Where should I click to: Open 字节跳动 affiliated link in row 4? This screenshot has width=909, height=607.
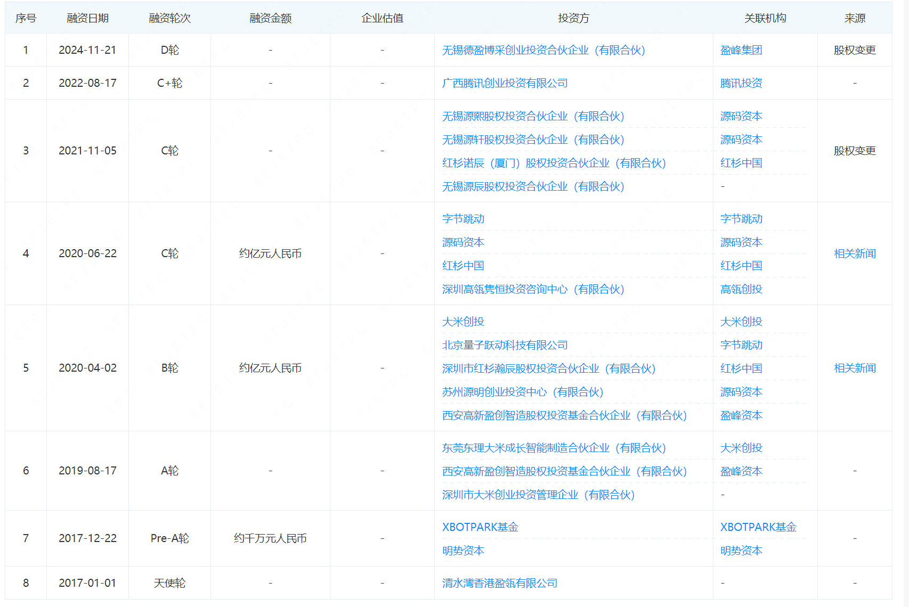[741, 219]
